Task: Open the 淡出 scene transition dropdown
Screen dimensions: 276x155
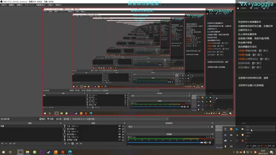Action: pos(169,127)
